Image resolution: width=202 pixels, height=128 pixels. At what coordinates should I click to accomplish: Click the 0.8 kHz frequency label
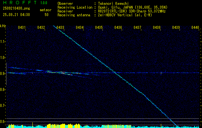pyautogui.click(x=3, y=90)
